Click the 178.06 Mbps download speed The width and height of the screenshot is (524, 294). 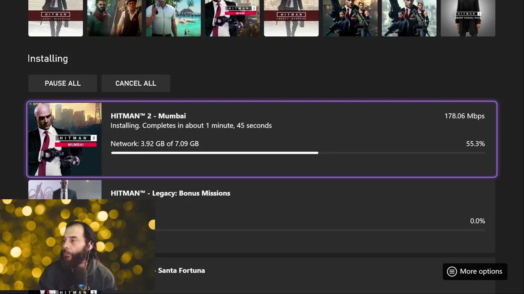point(465,116)
